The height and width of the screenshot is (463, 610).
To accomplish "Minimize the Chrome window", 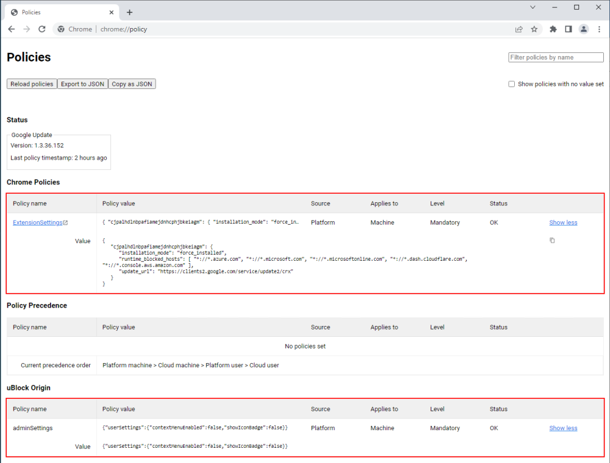I will pyautogui.click(x=554, y=7).
